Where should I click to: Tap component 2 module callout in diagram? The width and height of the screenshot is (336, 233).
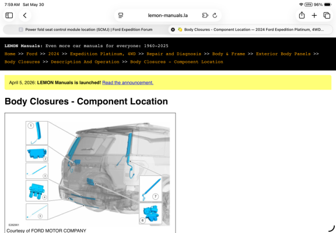37,153
